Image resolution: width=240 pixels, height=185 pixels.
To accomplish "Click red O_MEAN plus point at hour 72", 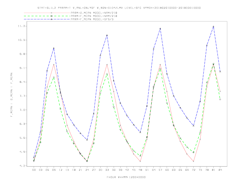I will click(193, 161).
